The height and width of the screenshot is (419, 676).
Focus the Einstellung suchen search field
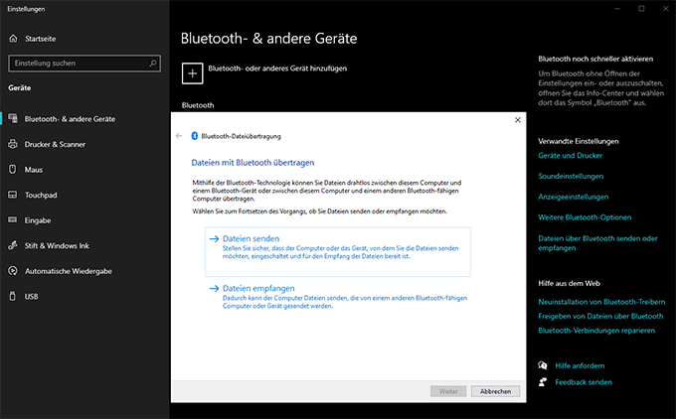point(84,64)
